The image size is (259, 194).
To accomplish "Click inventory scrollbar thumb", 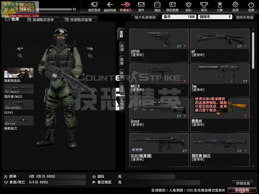I will click(253, 51).
